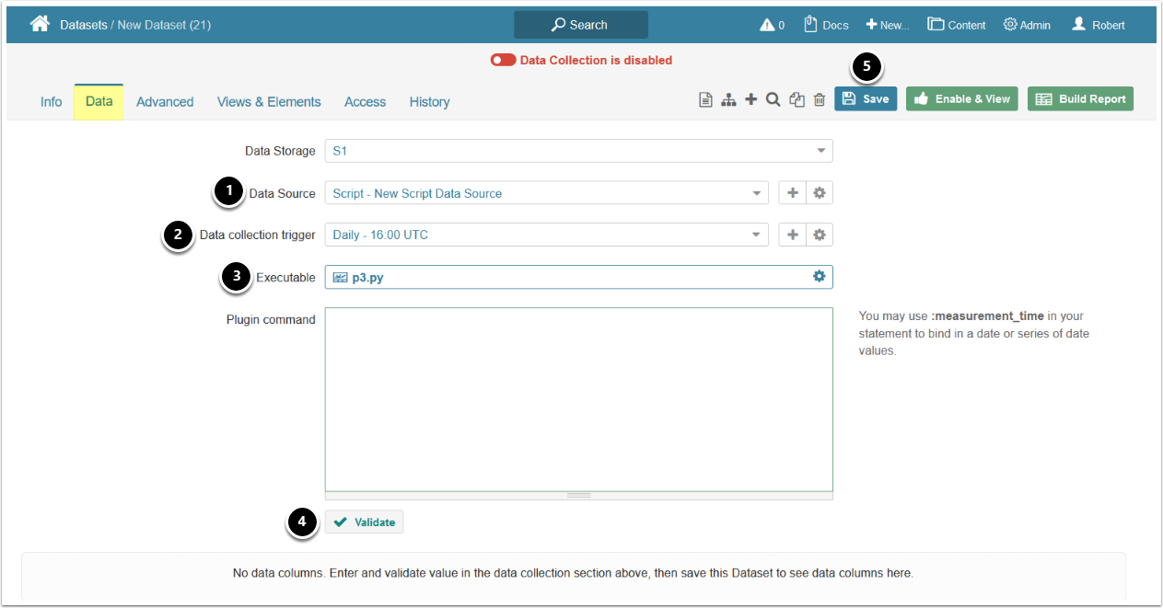Add new Data collection trigger with plus
Viewport: 1163px width, 608px height.
tap(792, 235)
